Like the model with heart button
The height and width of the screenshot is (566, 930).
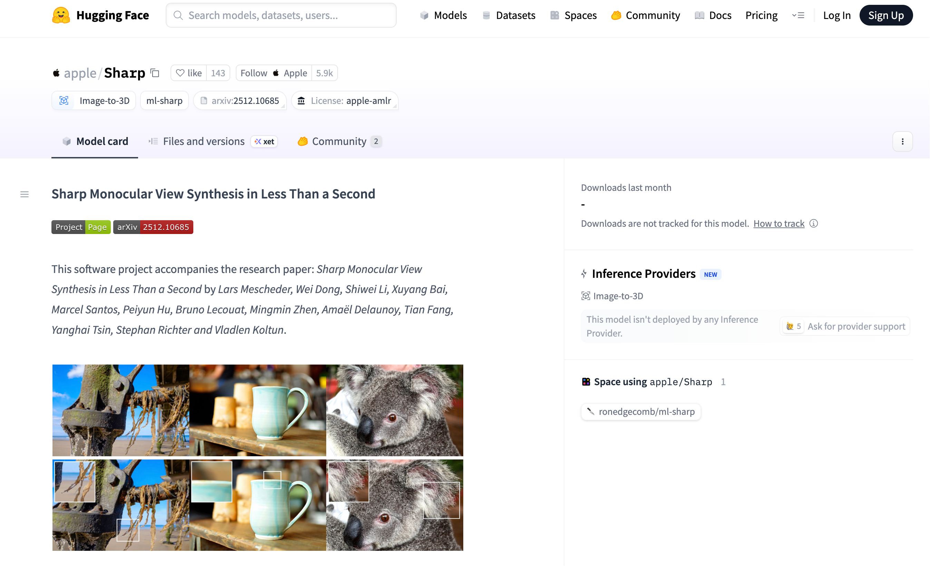pos(189,73)
